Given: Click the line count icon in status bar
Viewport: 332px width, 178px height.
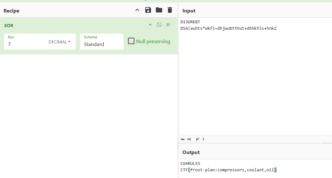Looking at the screenshot, I should tap(198, 139).
